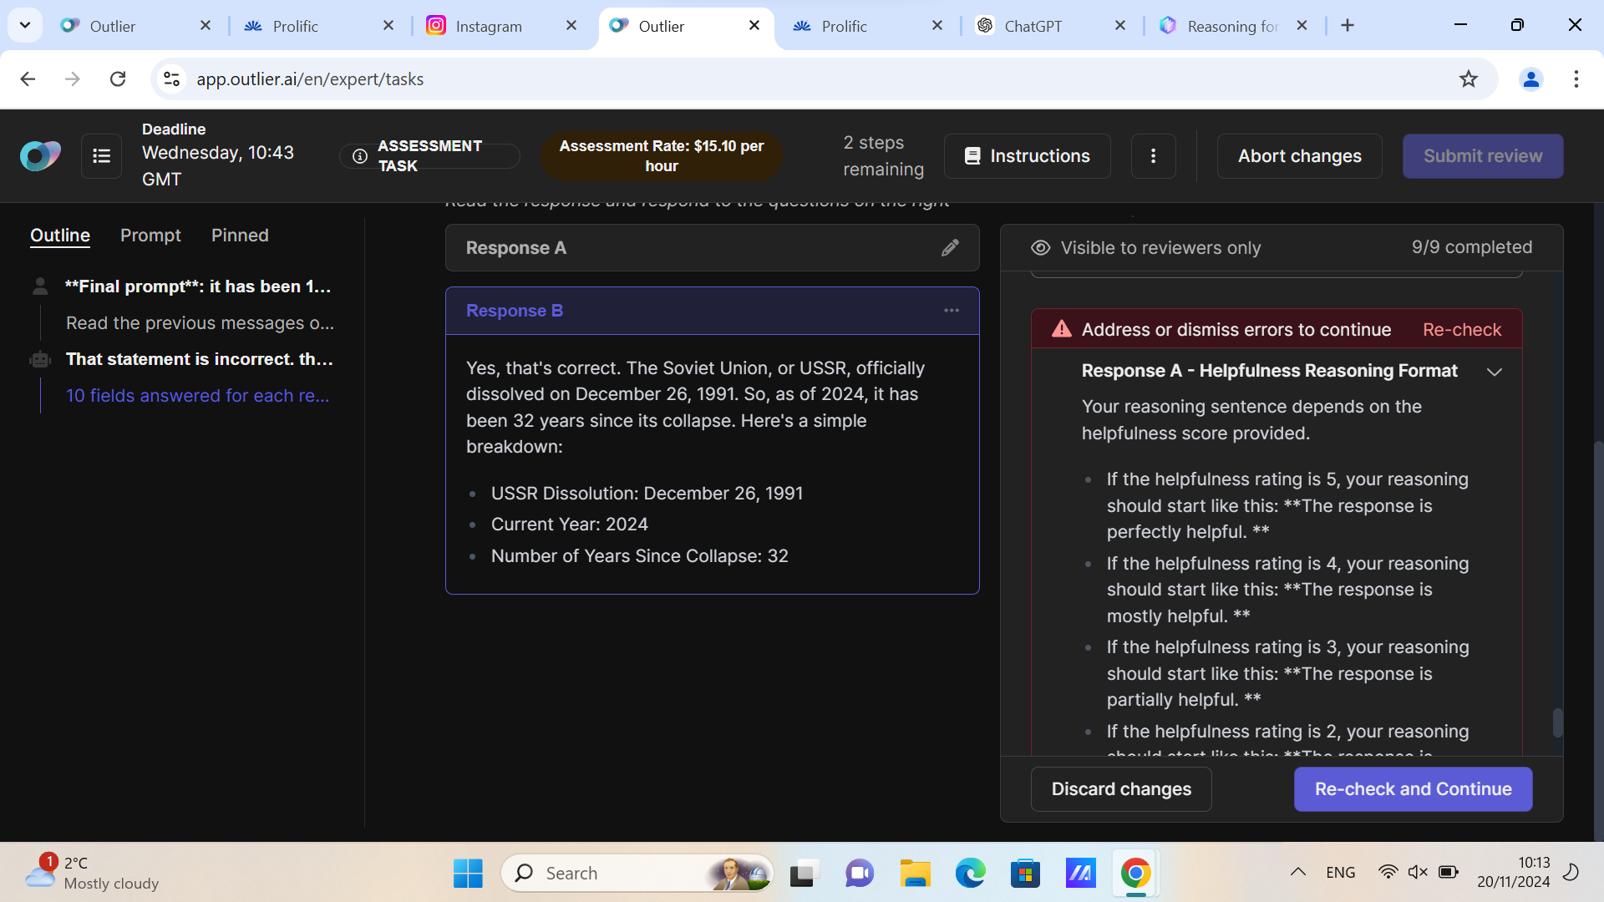This screenshot has width=1604, height=902.
Task: Select '10 fields answered' outline item
Action: [198, 396]
